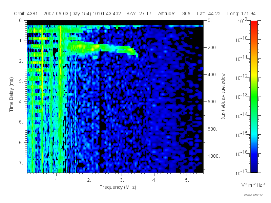
Task: Click the Frequency (MHz) axis label
Action: [x=118, y=187]
